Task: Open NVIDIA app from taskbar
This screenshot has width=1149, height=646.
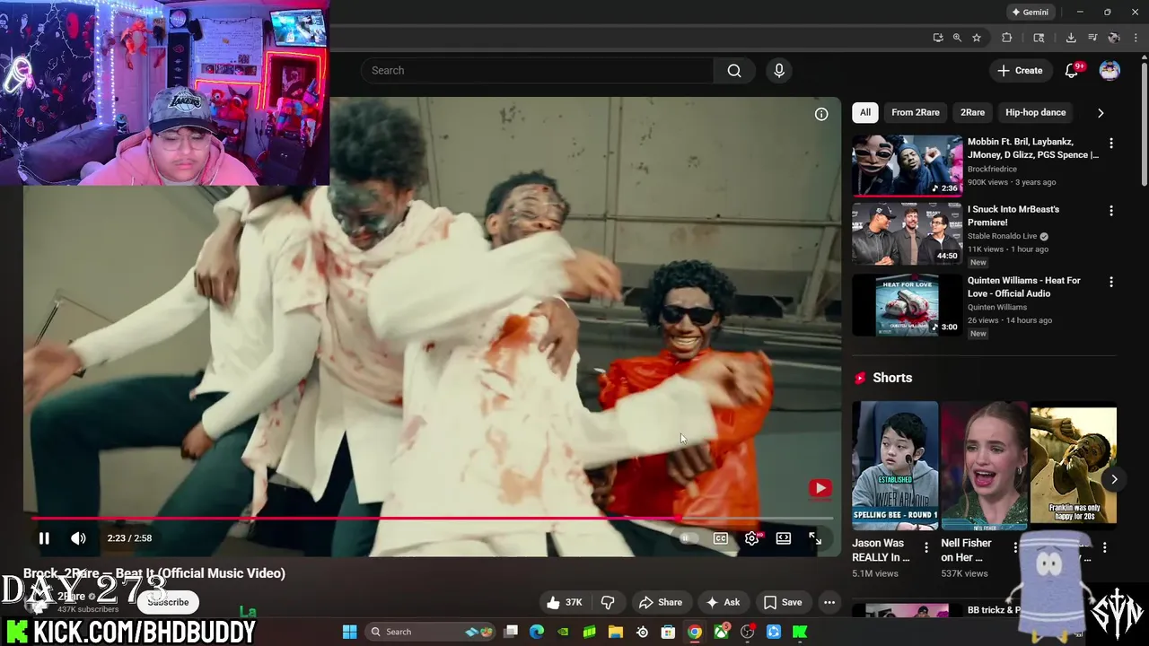Action: click(x=563, y=632)
